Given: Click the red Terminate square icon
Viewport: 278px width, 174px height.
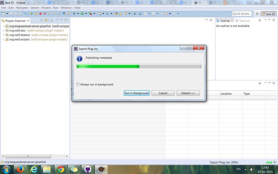Looking at the screenshot, I should pyautogui.click(x=40, y=14).
